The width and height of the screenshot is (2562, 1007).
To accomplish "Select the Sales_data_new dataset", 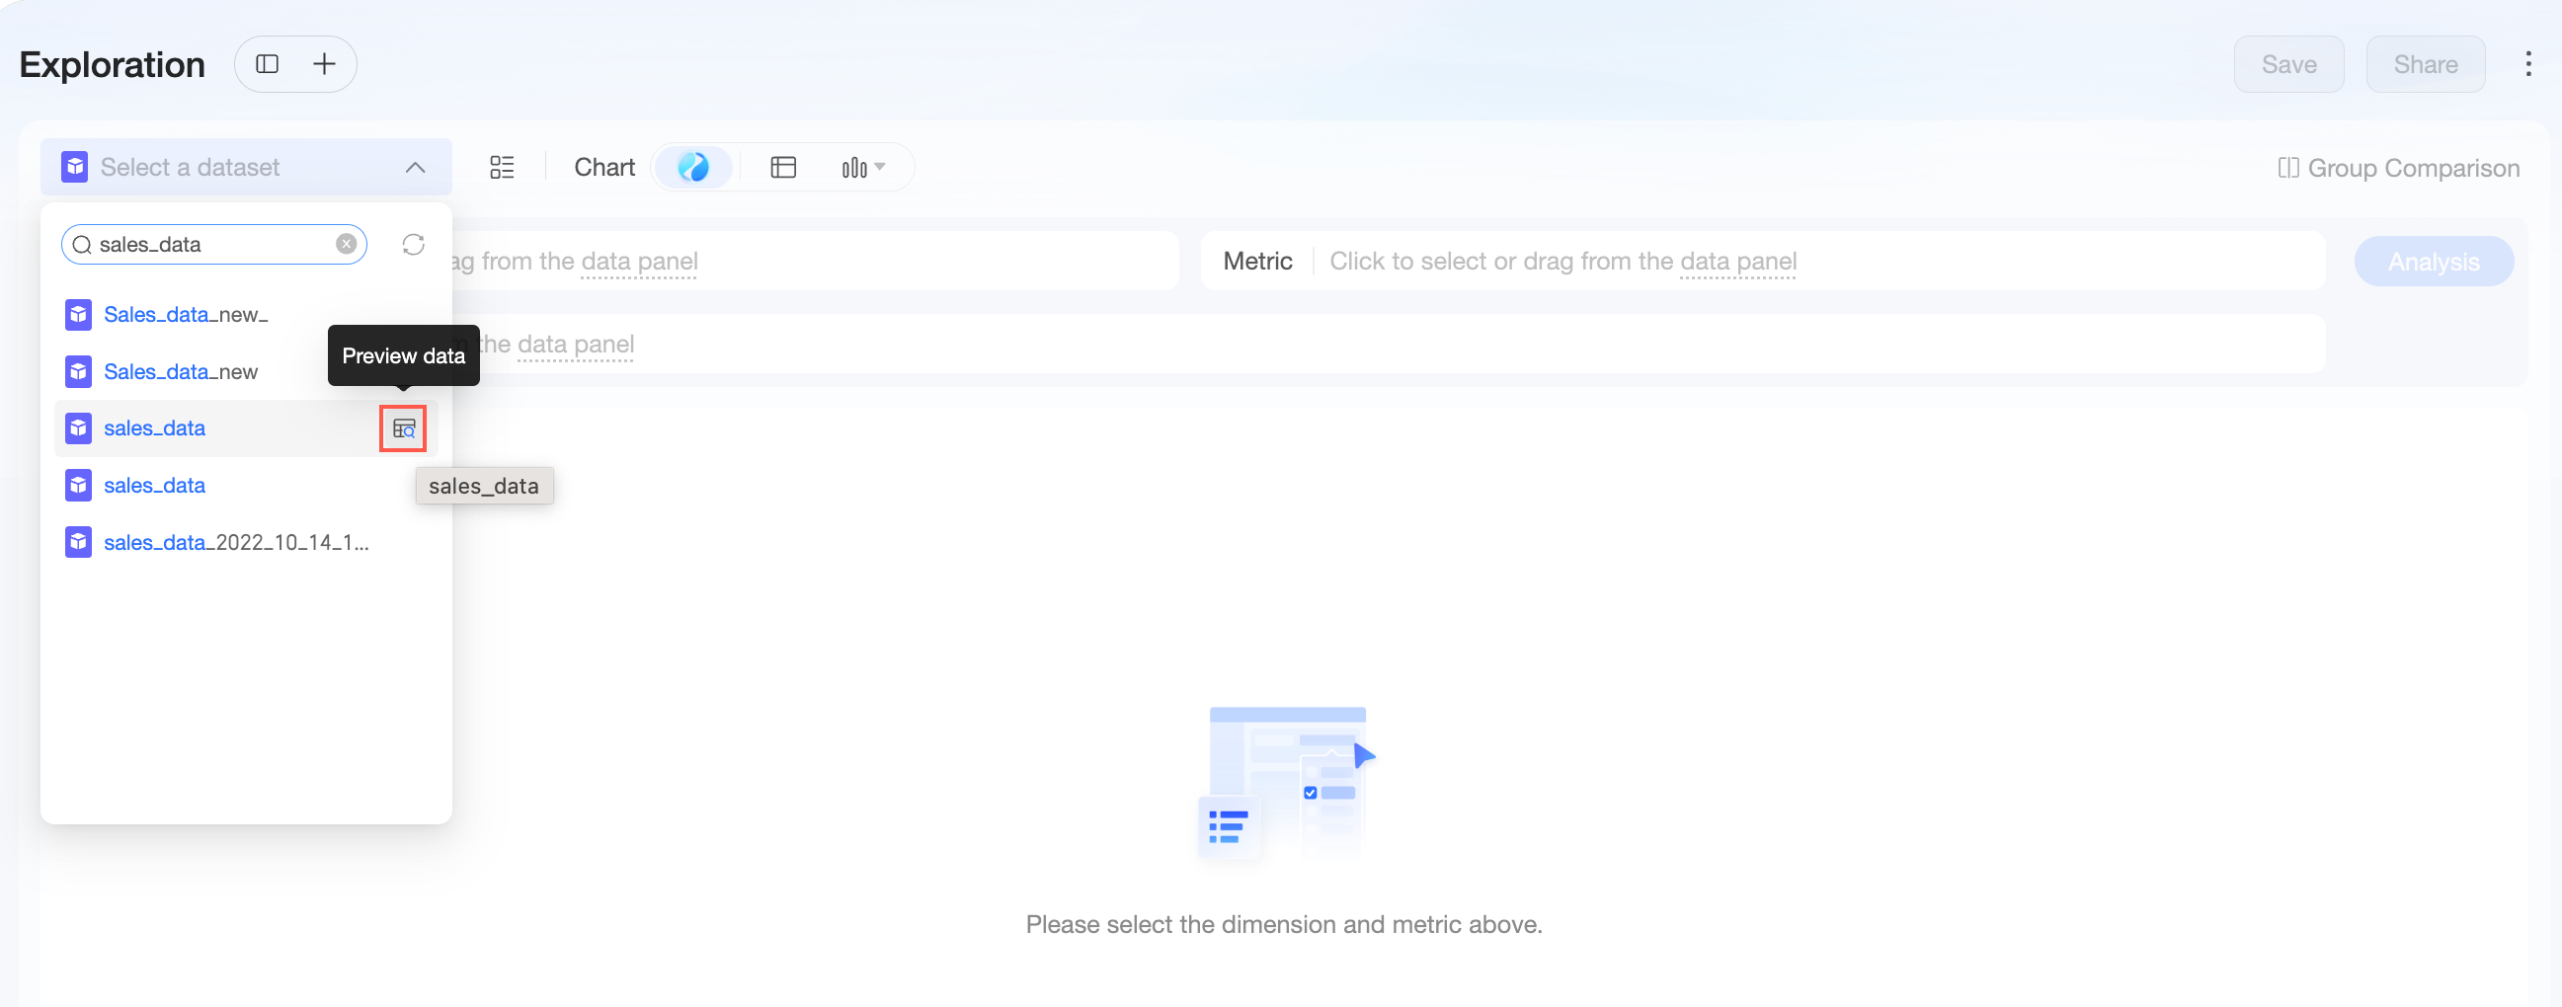I will [246, 372].
